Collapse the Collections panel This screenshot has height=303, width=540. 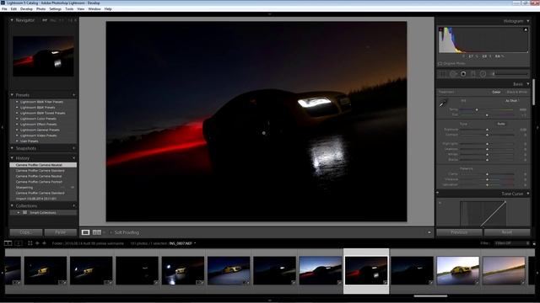(12, 205)
